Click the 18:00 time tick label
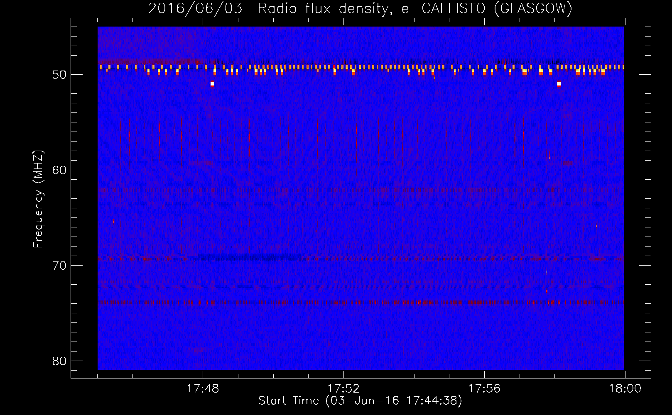This screenshot has height=415, width=672. (x=625, y=389)
